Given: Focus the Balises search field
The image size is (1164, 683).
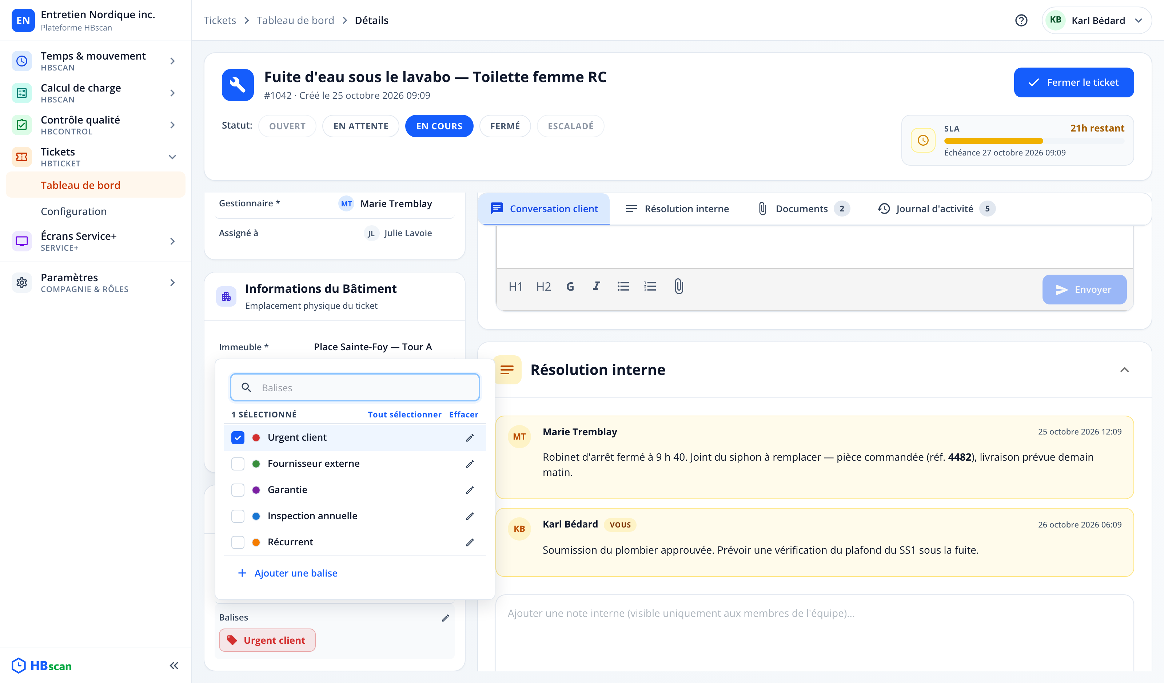Looking at the screenshot, I should (x=355, y=388).
